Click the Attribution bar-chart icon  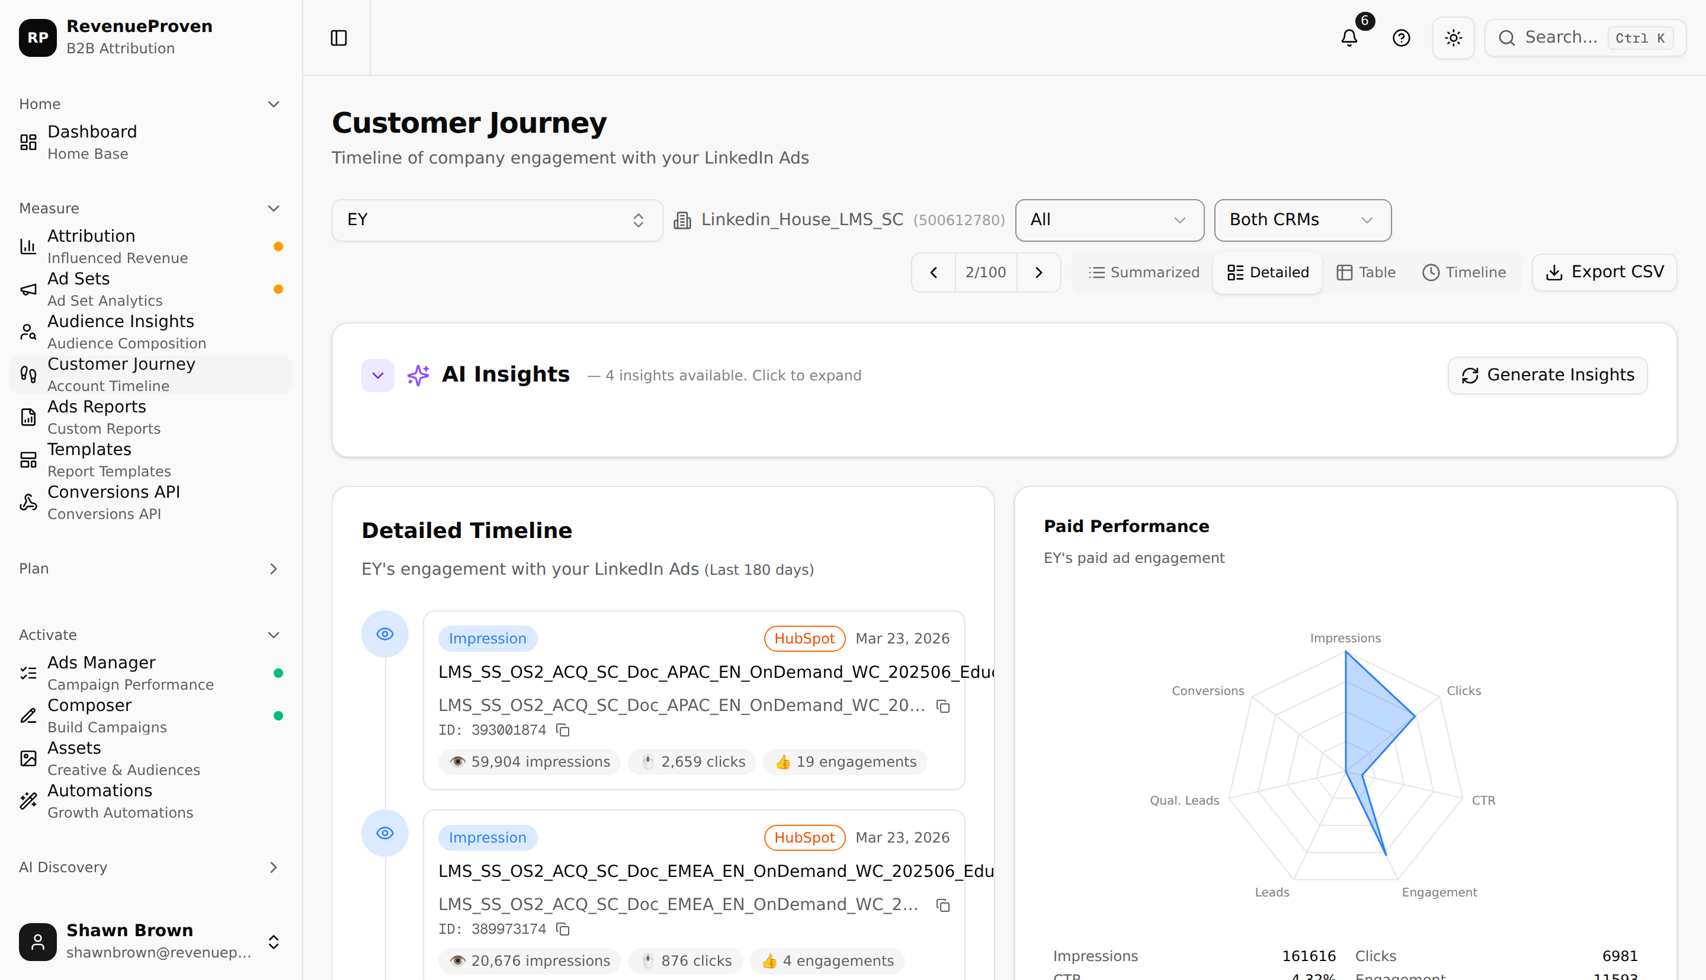click(x=28, y=246)
